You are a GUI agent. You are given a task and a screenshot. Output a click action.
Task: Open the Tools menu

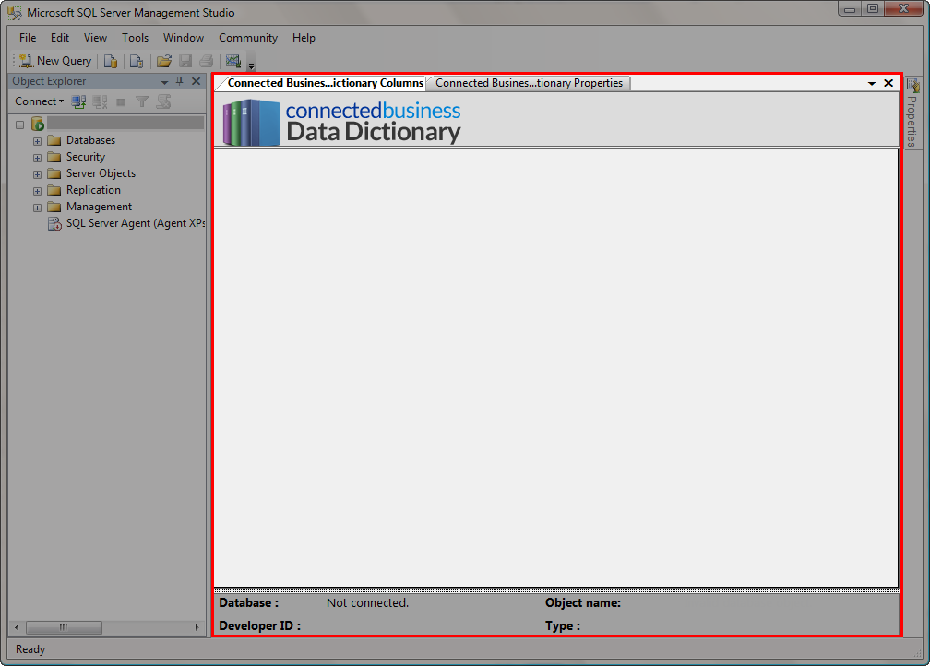pos(135,38)
